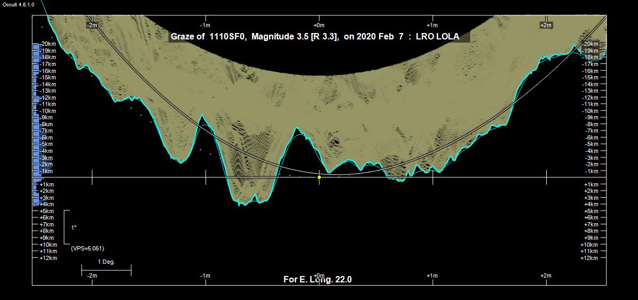This screenshot has height=300, width=638.
Task: Click the top +1m time tick label
Action: [432, 25]
